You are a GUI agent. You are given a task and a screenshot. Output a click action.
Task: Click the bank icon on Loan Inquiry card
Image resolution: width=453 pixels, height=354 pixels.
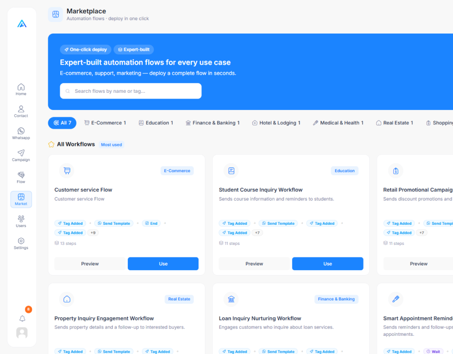(231, 299)
